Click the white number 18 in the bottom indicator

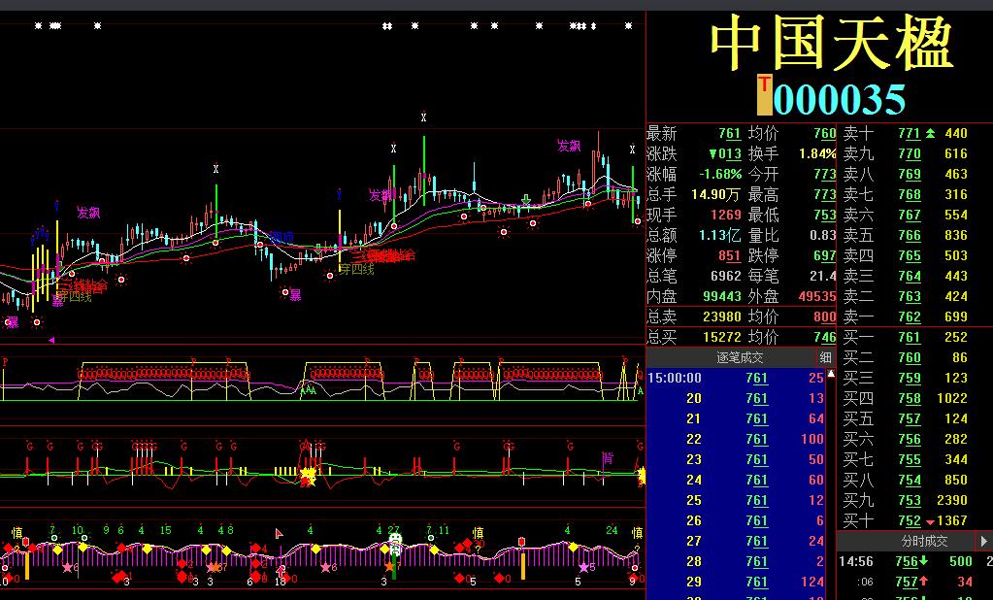(x=280, y=581)
